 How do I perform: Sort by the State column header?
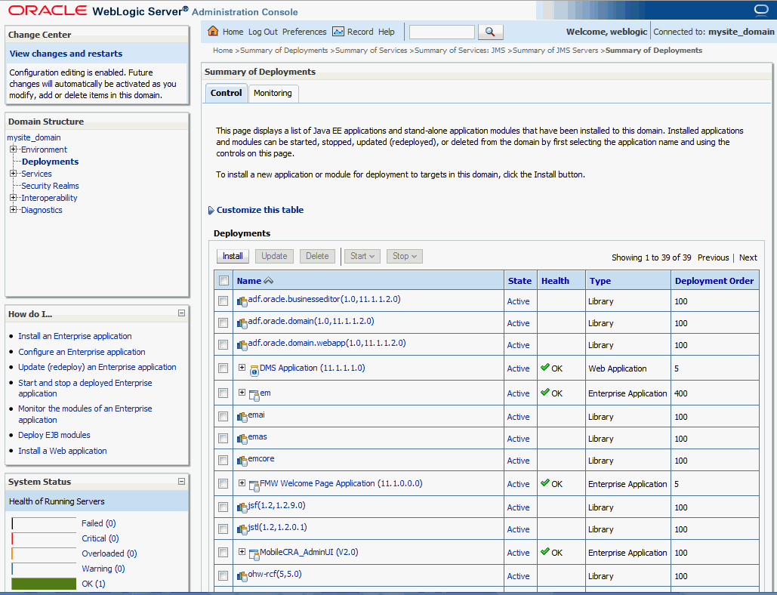520,281
